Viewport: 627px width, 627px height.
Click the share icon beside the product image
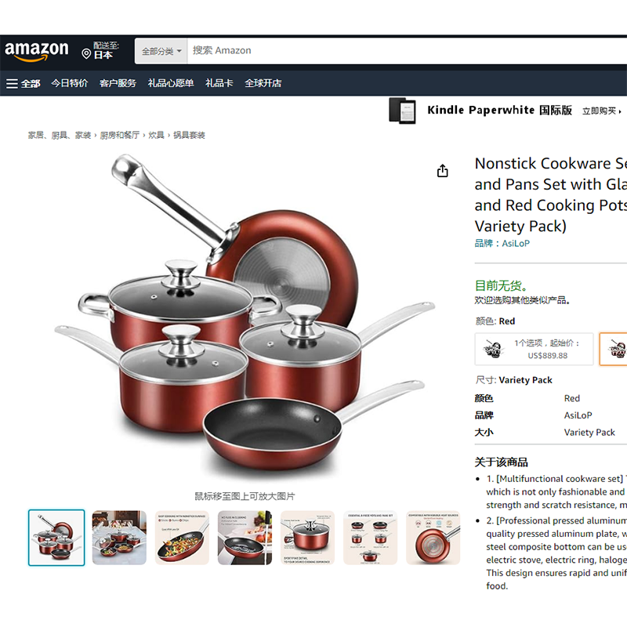click(x=442, y=171)
